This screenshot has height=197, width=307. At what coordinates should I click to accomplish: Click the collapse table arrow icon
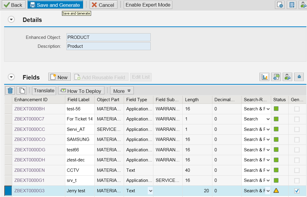point(299,77)
